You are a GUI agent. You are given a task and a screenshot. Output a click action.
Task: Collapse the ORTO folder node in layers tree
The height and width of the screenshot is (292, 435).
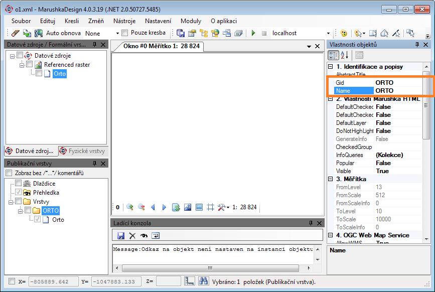tap(20, 211)
